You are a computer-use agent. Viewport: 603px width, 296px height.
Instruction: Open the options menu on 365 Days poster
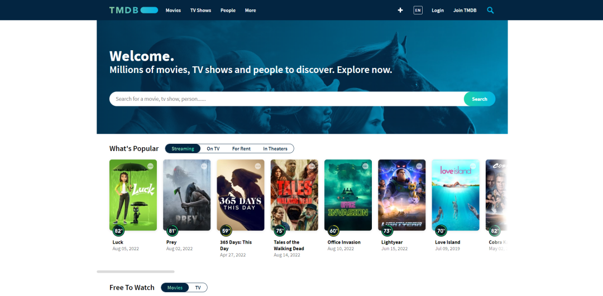pyautogui.click(x=258, y=166)
